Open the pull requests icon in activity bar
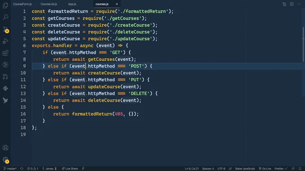The width and height of the screenshot is (305, 171). point(5,77)
